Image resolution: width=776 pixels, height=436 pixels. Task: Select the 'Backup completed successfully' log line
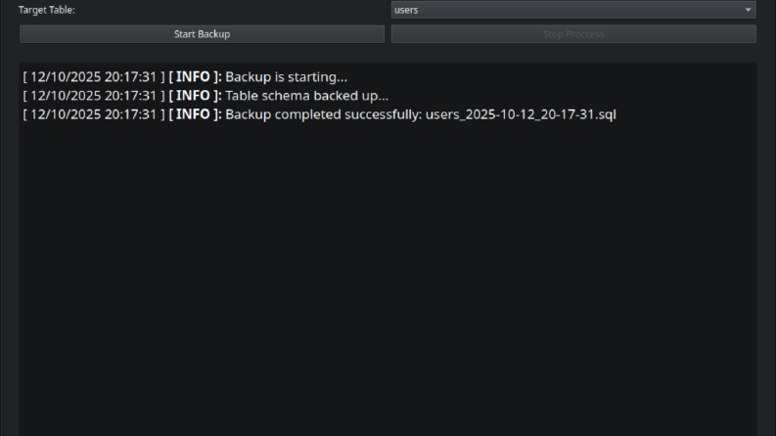[x=319, y=114]
